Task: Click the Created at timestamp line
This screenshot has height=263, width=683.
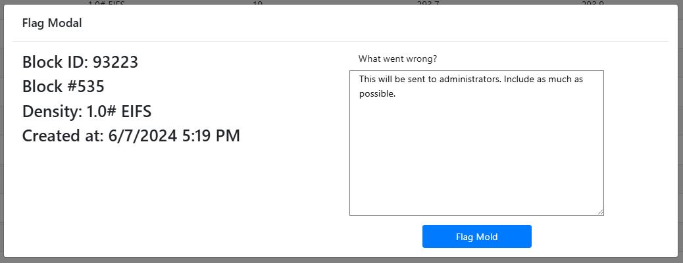Action: coord(131,136)
